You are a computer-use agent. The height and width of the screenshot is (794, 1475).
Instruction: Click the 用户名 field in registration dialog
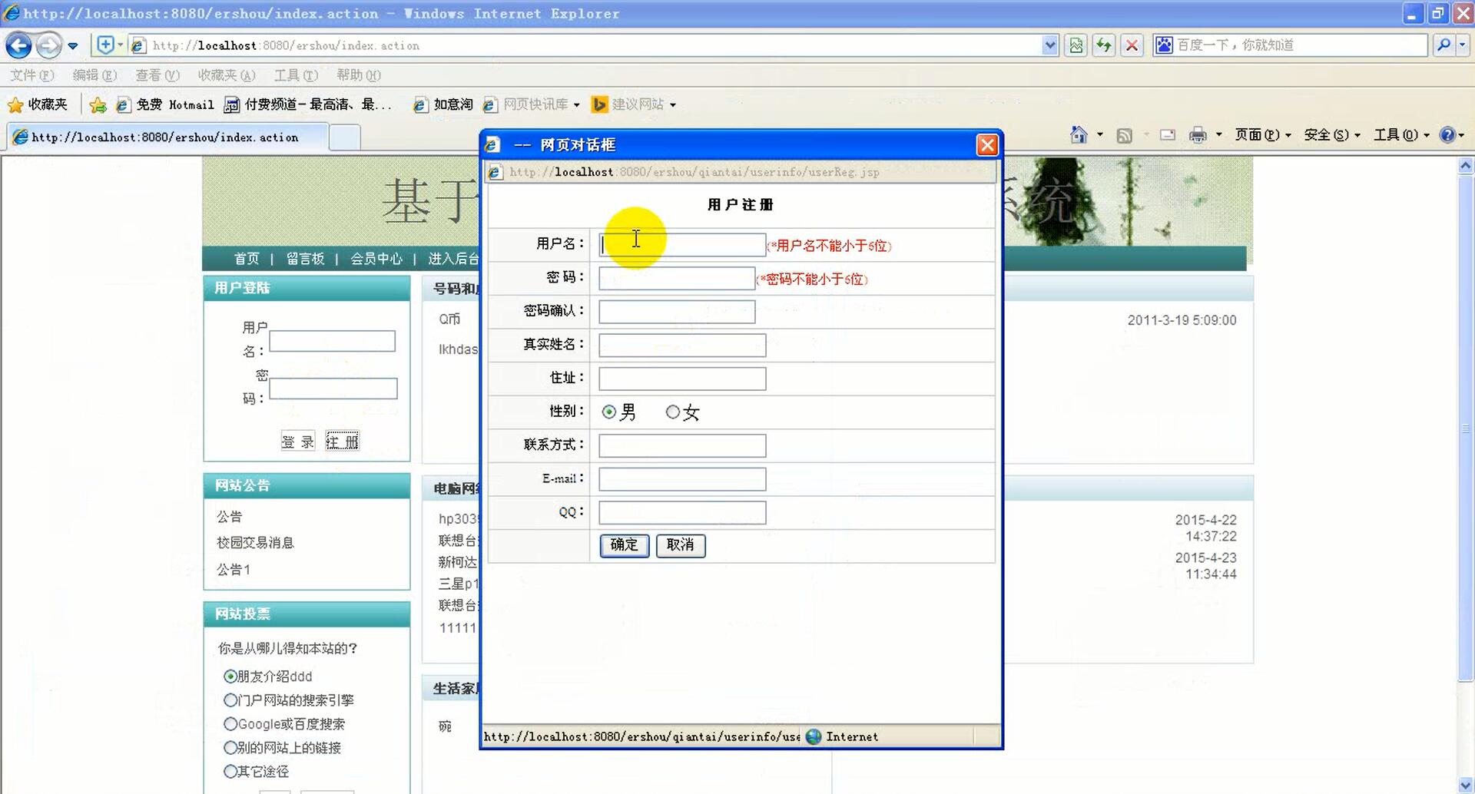click(x=682, y=244)
